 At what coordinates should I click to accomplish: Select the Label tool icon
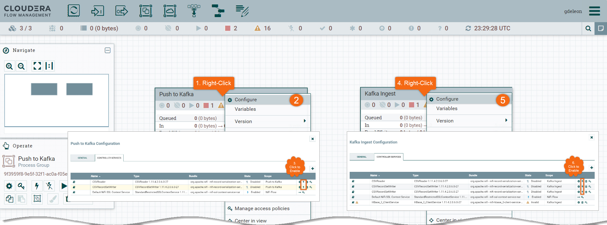point(242,11)
